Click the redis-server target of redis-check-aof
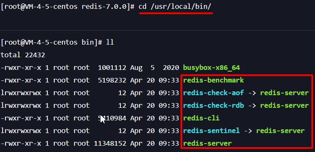This screenshot has height=152, width=315. click(285, 93)
